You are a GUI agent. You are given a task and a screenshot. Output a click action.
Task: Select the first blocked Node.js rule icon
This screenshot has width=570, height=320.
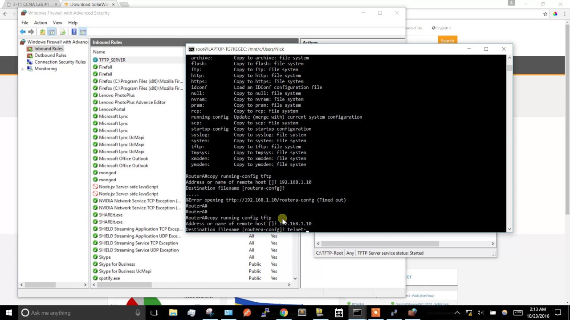(x=95, y=187)
